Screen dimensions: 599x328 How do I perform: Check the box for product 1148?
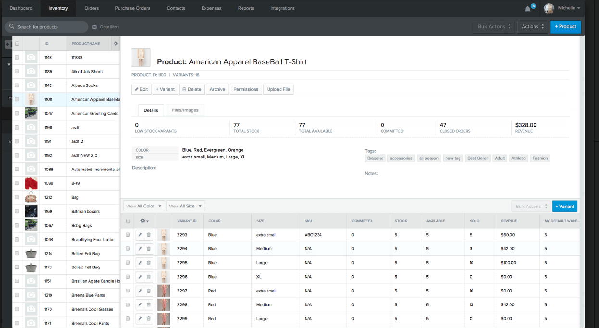pos(17,58)
